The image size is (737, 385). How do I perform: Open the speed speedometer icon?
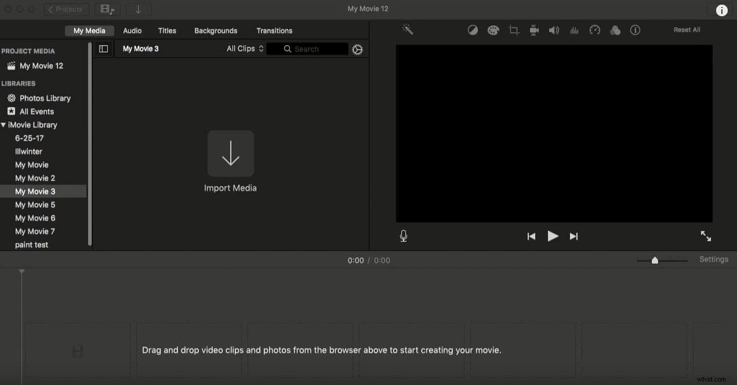coord(594,30)
